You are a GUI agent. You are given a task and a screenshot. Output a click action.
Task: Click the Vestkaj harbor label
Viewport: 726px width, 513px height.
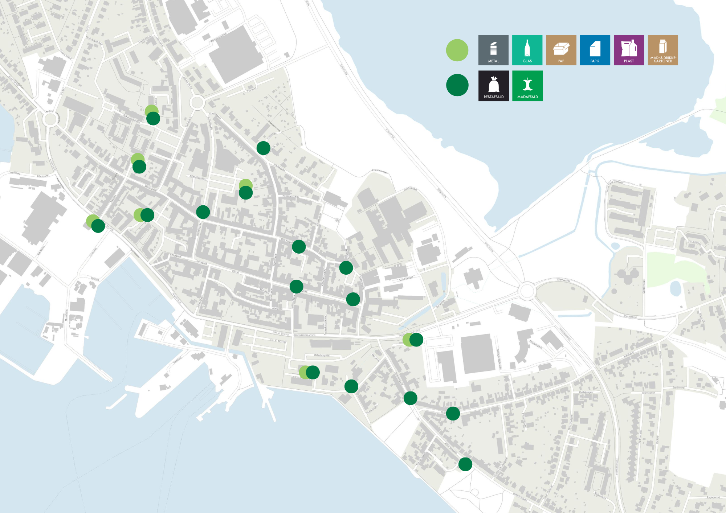point(95,279)
